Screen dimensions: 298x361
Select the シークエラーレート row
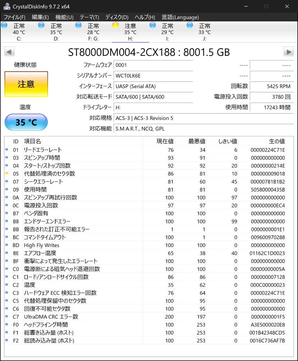(x=145, y=182)
